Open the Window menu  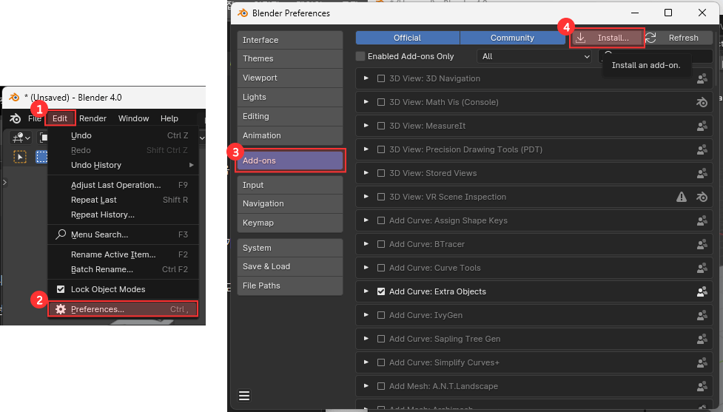coord(133,118)
